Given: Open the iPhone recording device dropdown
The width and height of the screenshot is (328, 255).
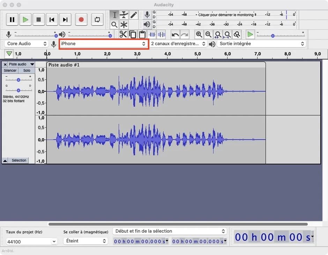Looking at the screenshot, I should [104, 44].
